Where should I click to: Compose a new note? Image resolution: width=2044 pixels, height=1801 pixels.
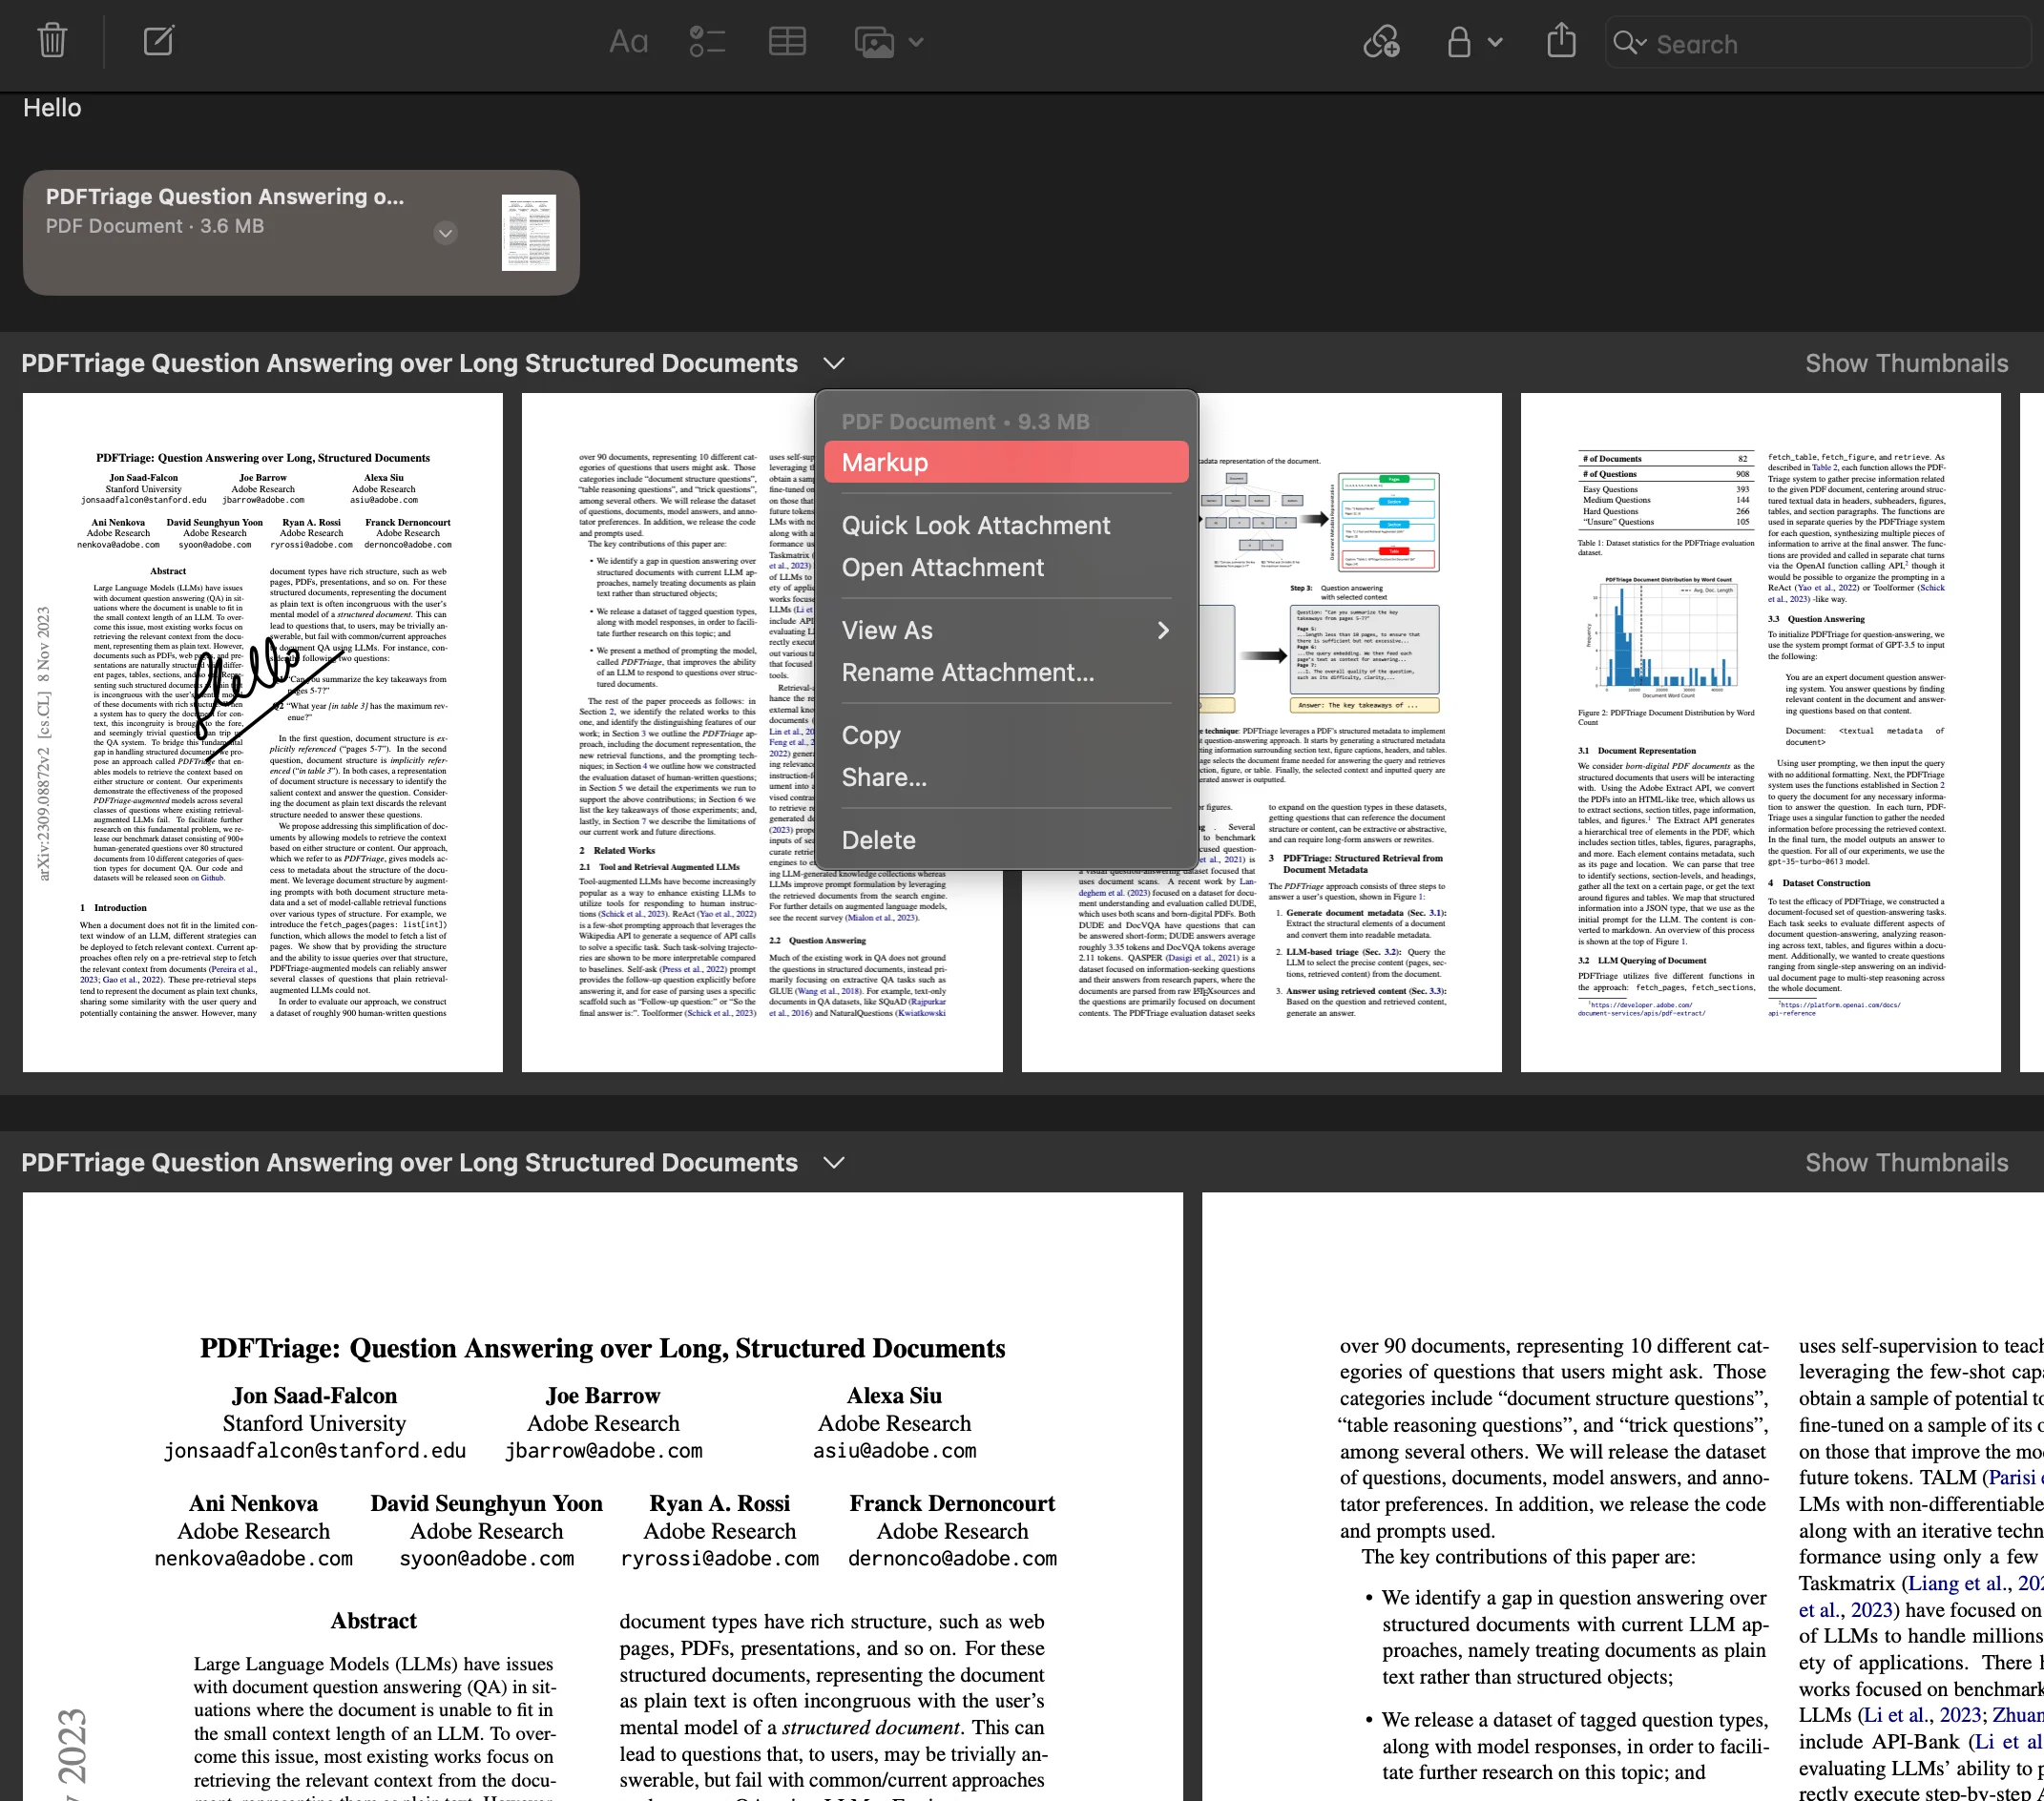click(x=158, y=41)
